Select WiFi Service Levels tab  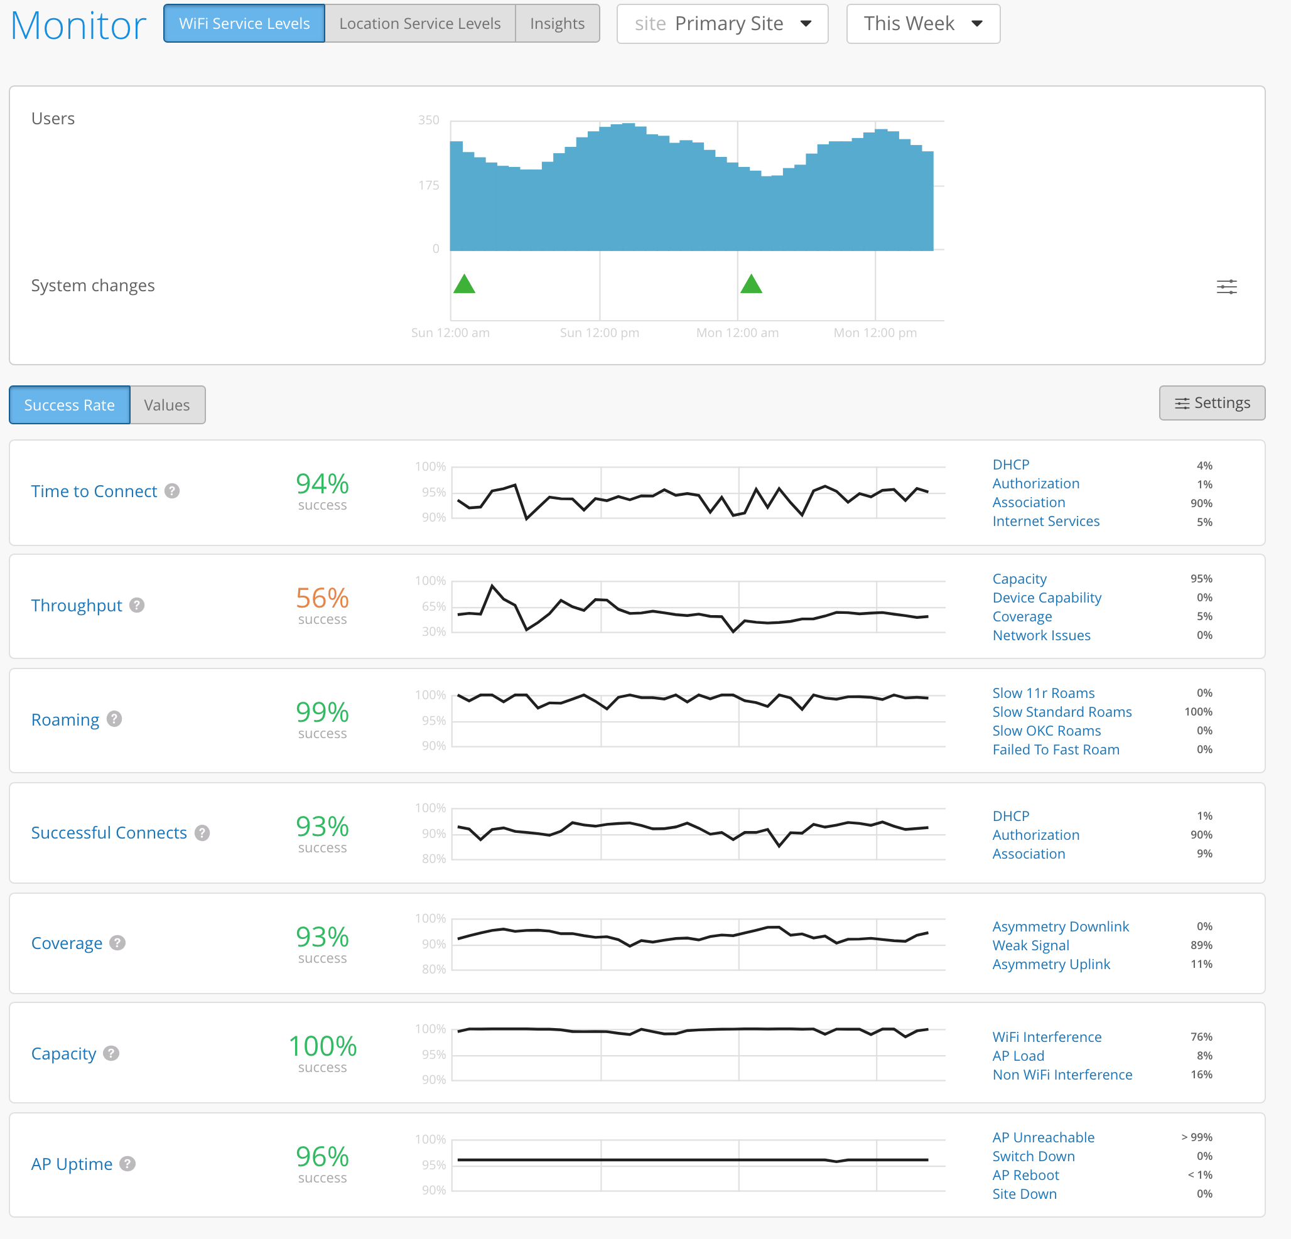click(x=244, y=24)
